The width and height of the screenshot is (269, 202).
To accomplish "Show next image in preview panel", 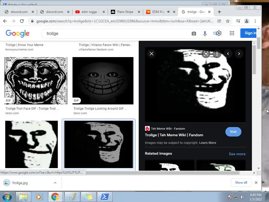I will pos(239,54).
